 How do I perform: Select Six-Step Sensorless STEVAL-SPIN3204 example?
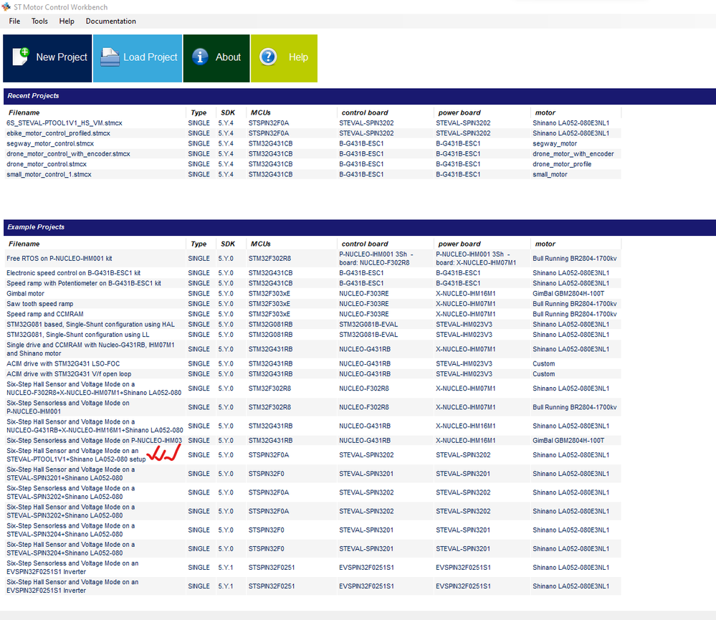[x=71, y=530]
